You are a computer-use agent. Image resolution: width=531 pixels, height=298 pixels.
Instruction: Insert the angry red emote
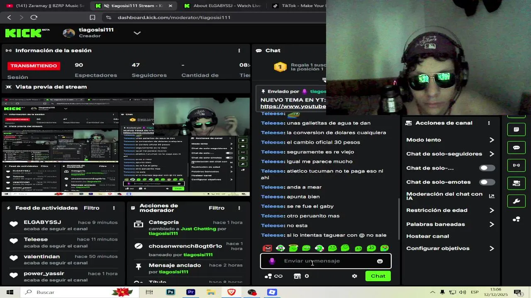pos(268,248)
